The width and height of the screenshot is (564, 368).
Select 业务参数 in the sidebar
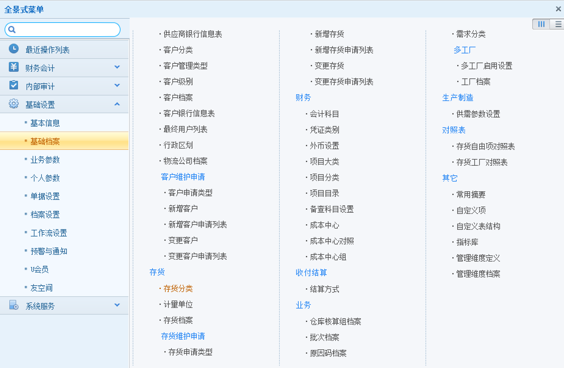[x=45, y=160]
